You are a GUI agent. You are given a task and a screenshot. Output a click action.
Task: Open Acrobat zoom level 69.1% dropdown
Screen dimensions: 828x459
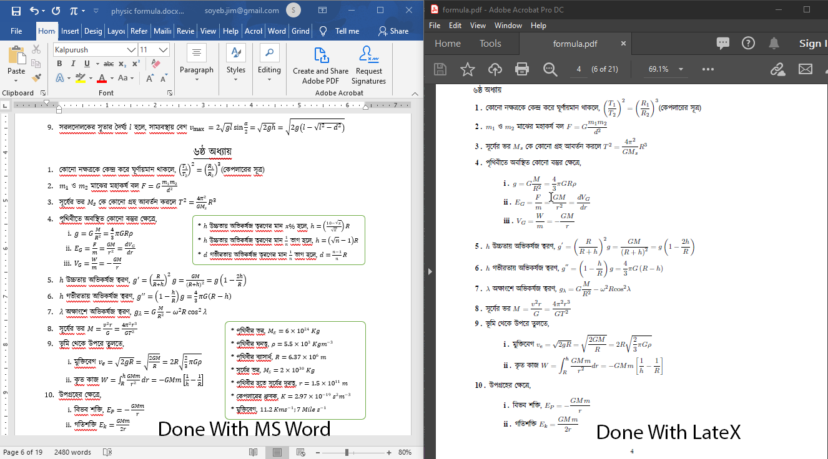[x=681, y=69]
